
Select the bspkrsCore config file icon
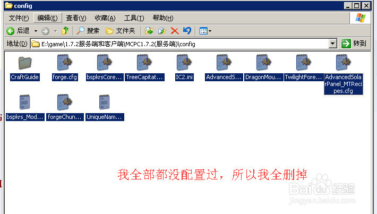pos(105,63)
